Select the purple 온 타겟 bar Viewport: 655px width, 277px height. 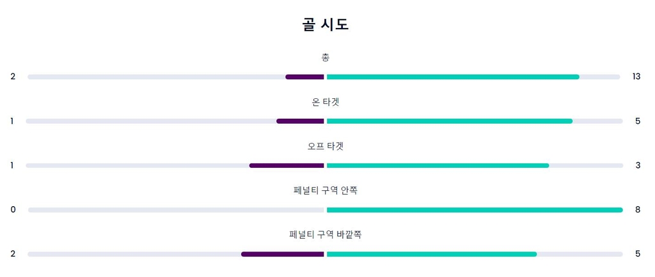[x=300, y=121]
